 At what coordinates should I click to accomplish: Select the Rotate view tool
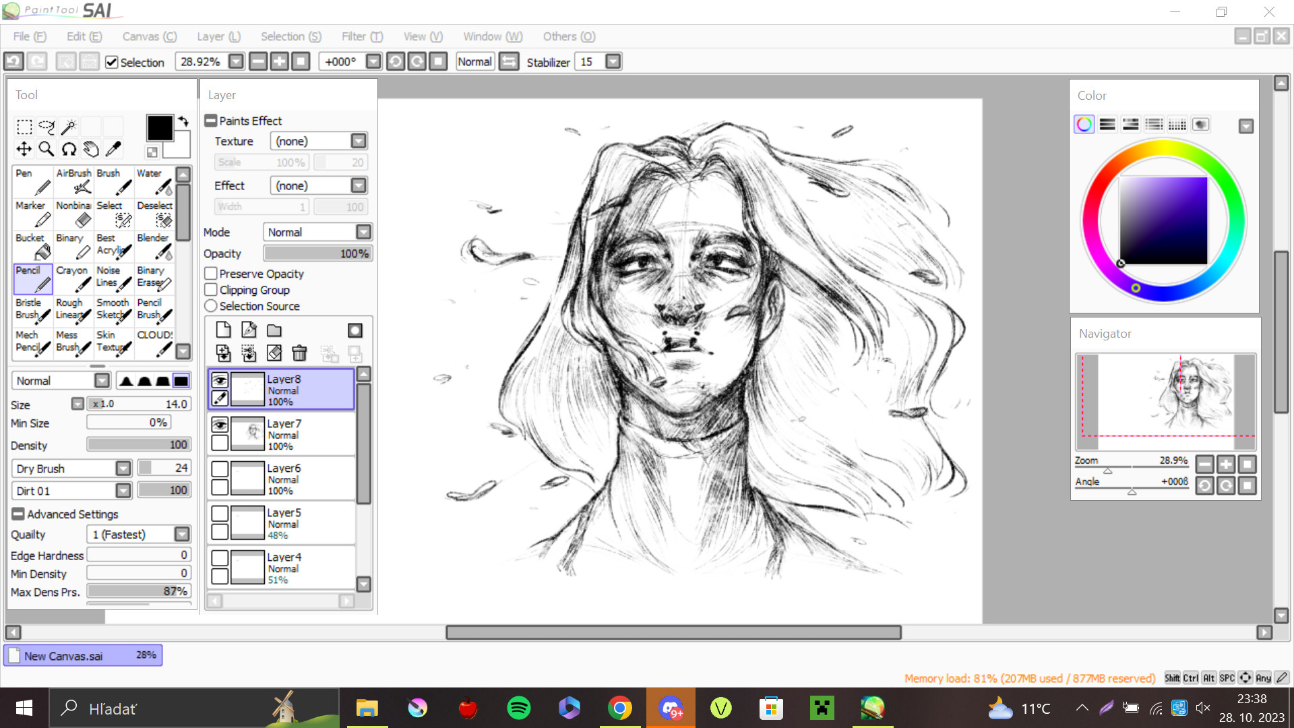coord(69,149)
